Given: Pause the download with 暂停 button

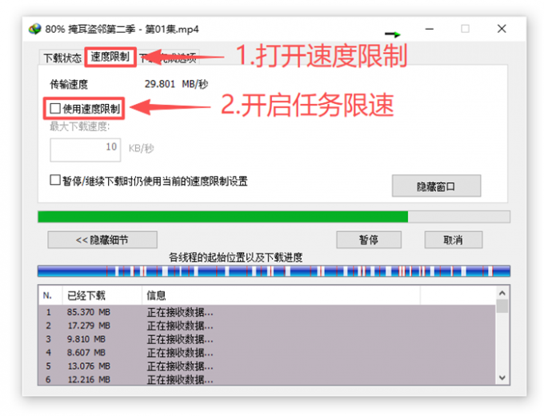Looking at the screenshot, I should tap(369, 240).
